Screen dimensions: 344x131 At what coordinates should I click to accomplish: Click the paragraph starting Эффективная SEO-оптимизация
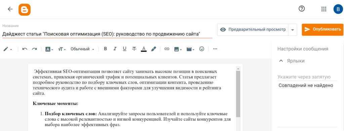127,83
